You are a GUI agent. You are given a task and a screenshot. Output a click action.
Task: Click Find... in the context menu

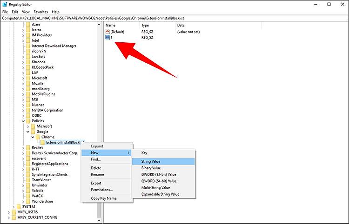(x=107, y=159)
